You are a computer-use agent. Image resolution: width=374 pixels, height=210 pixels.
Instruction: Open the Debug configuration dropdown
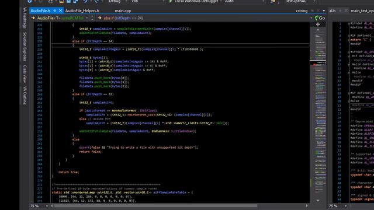point(118,1)
